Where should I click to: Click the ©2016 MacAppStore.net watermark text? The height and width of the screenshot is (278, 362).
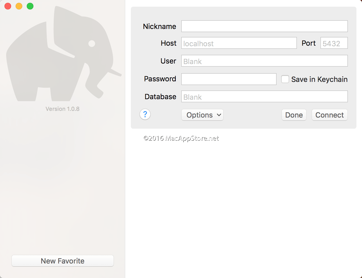click(181, 138)
